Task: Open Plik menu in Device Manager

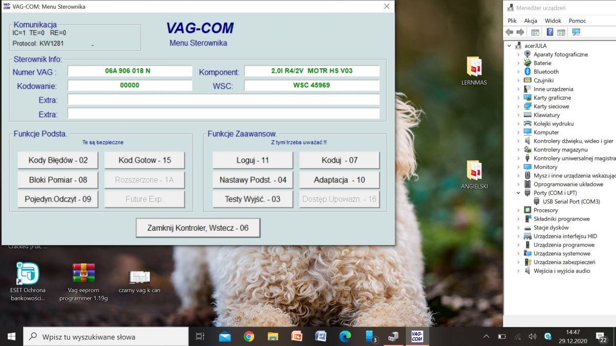Action: [x=512, y=21]
